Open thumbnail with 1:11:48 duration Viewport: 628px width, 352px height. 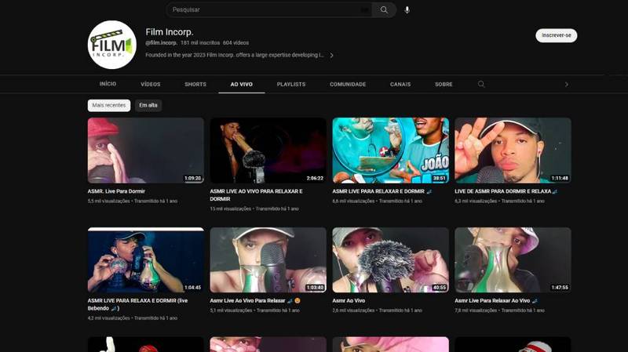click(x=513, y=151)
